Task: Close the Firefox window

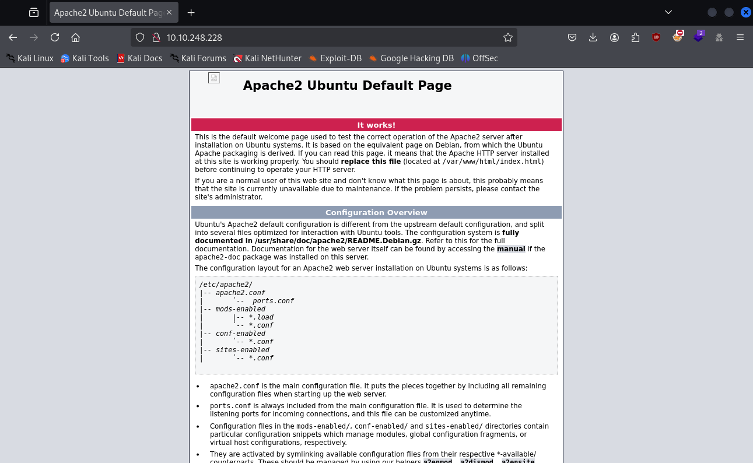Action: (745, 12)
